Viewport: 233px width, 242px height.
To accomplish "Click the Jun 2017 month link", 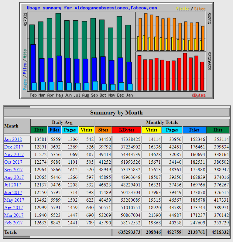I will pyautogui.click(x=13, y=193).
